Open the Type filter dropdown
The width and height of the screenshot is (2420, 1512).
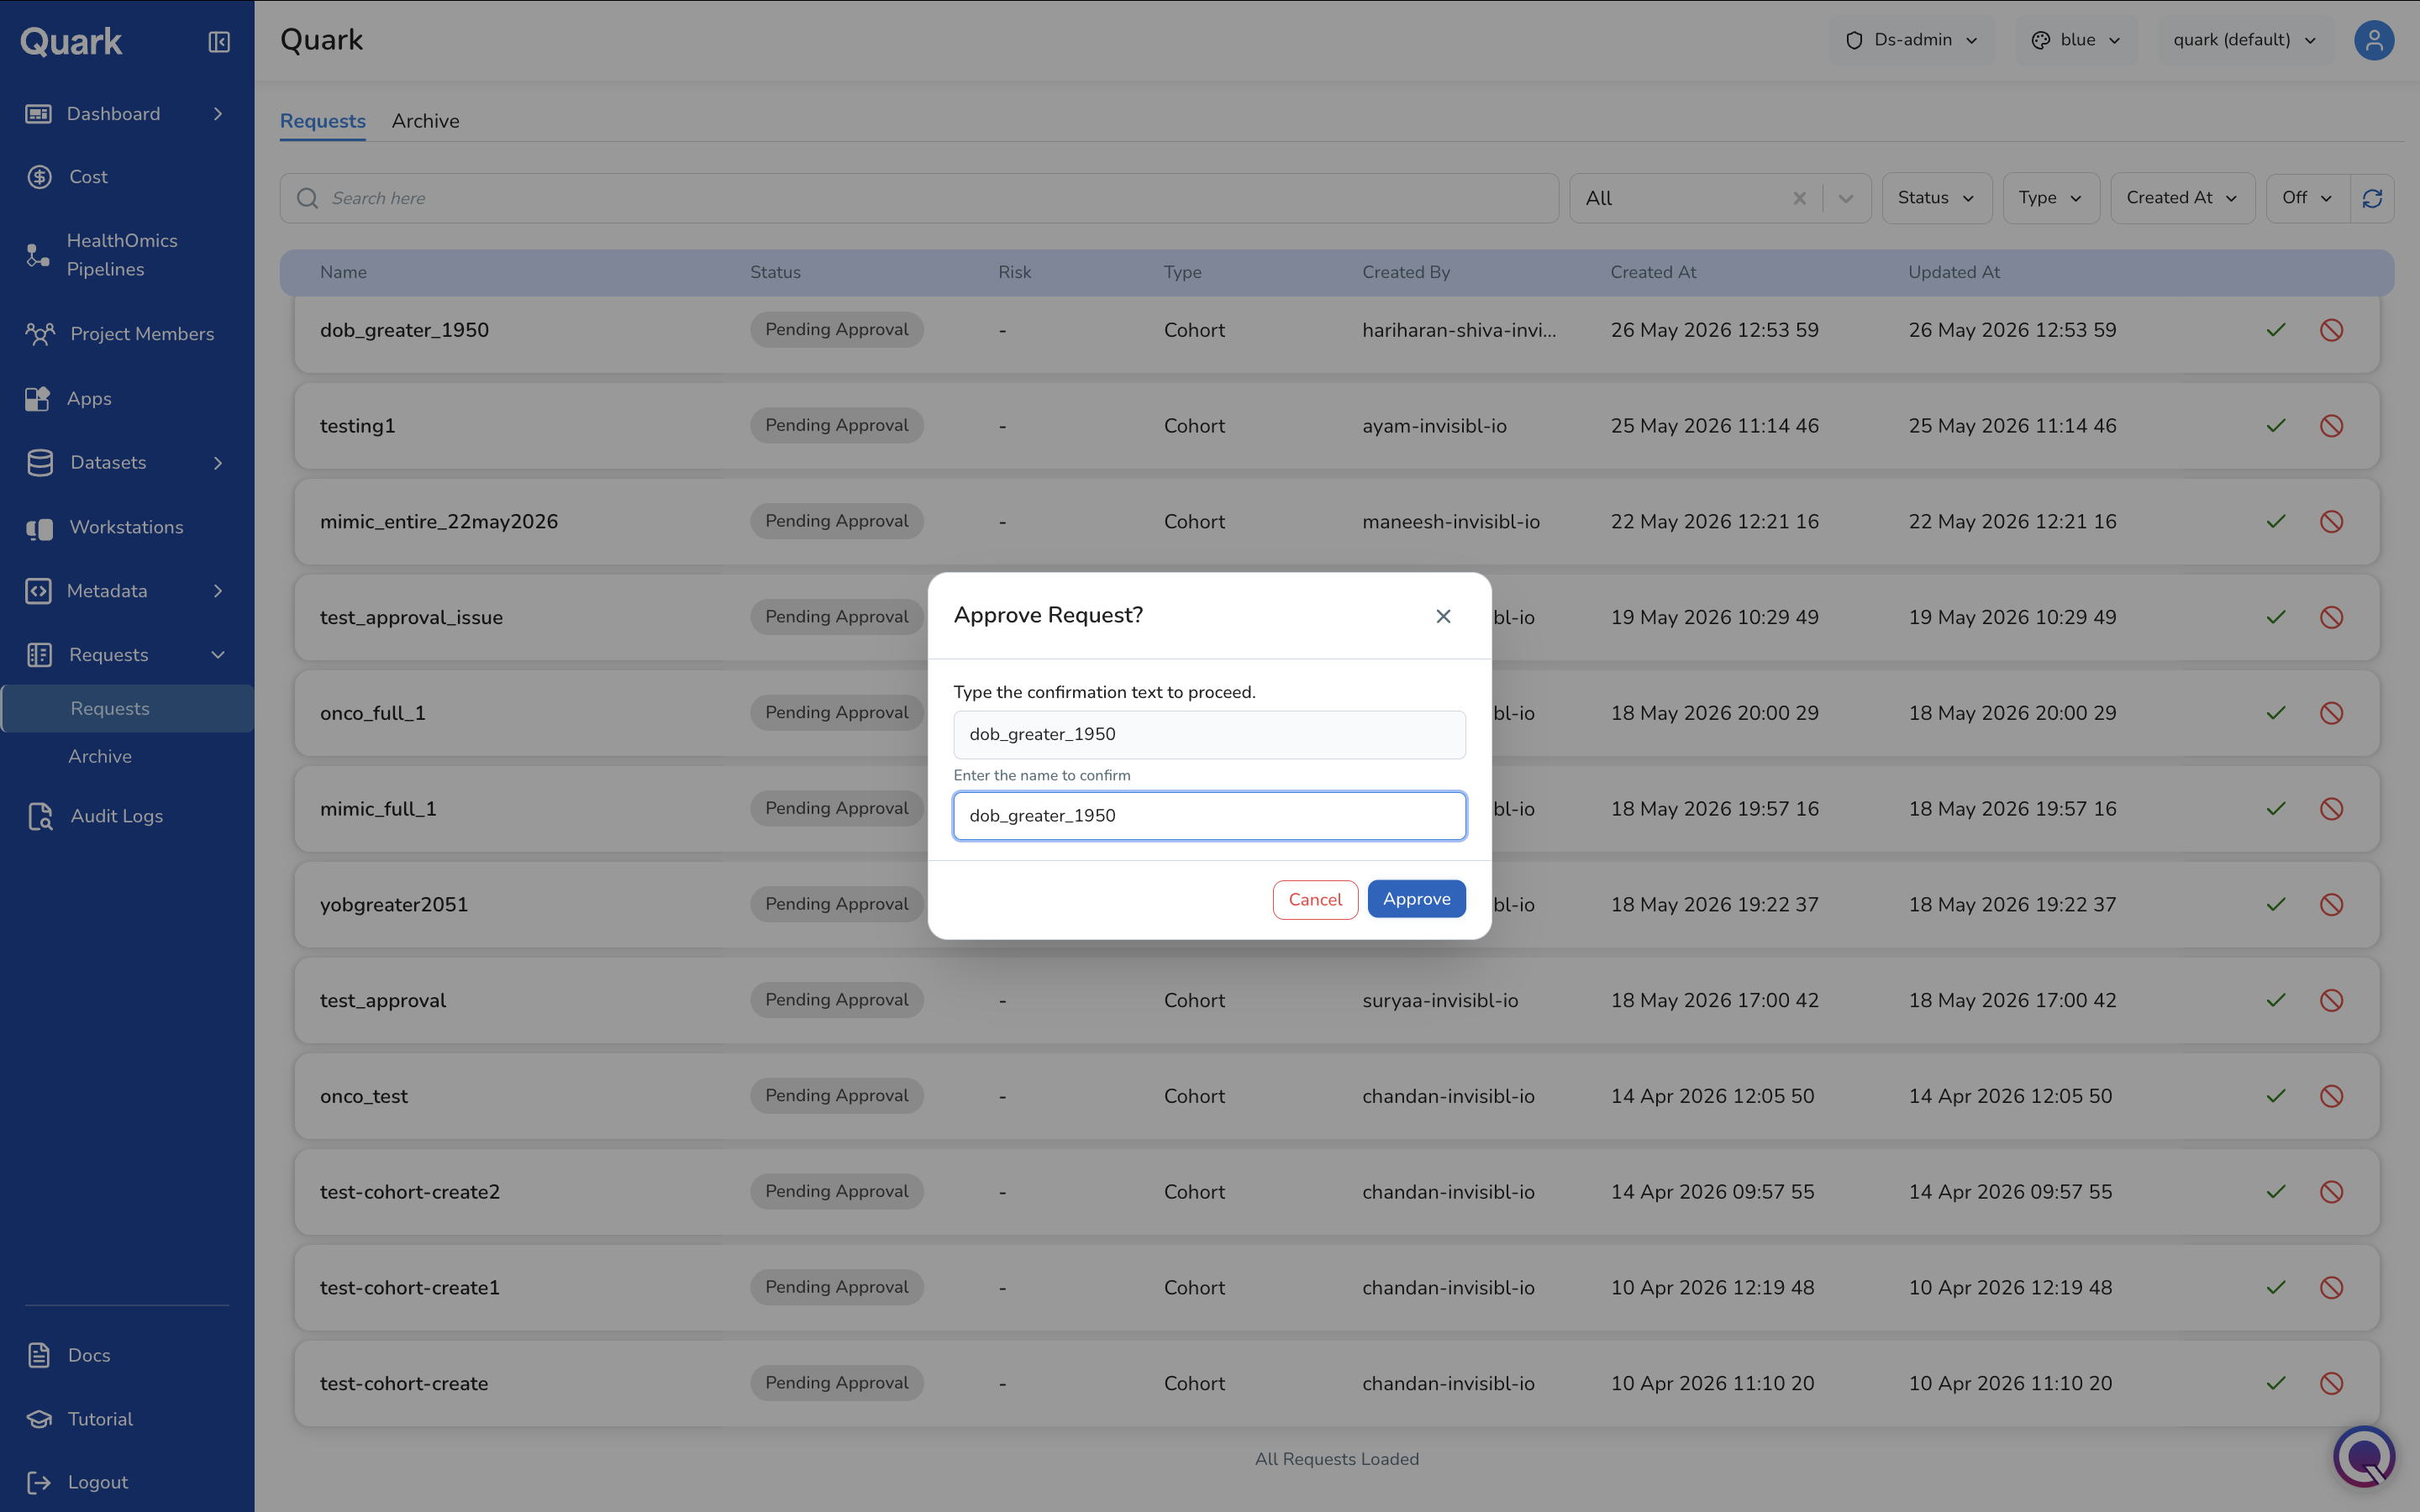2050,198
